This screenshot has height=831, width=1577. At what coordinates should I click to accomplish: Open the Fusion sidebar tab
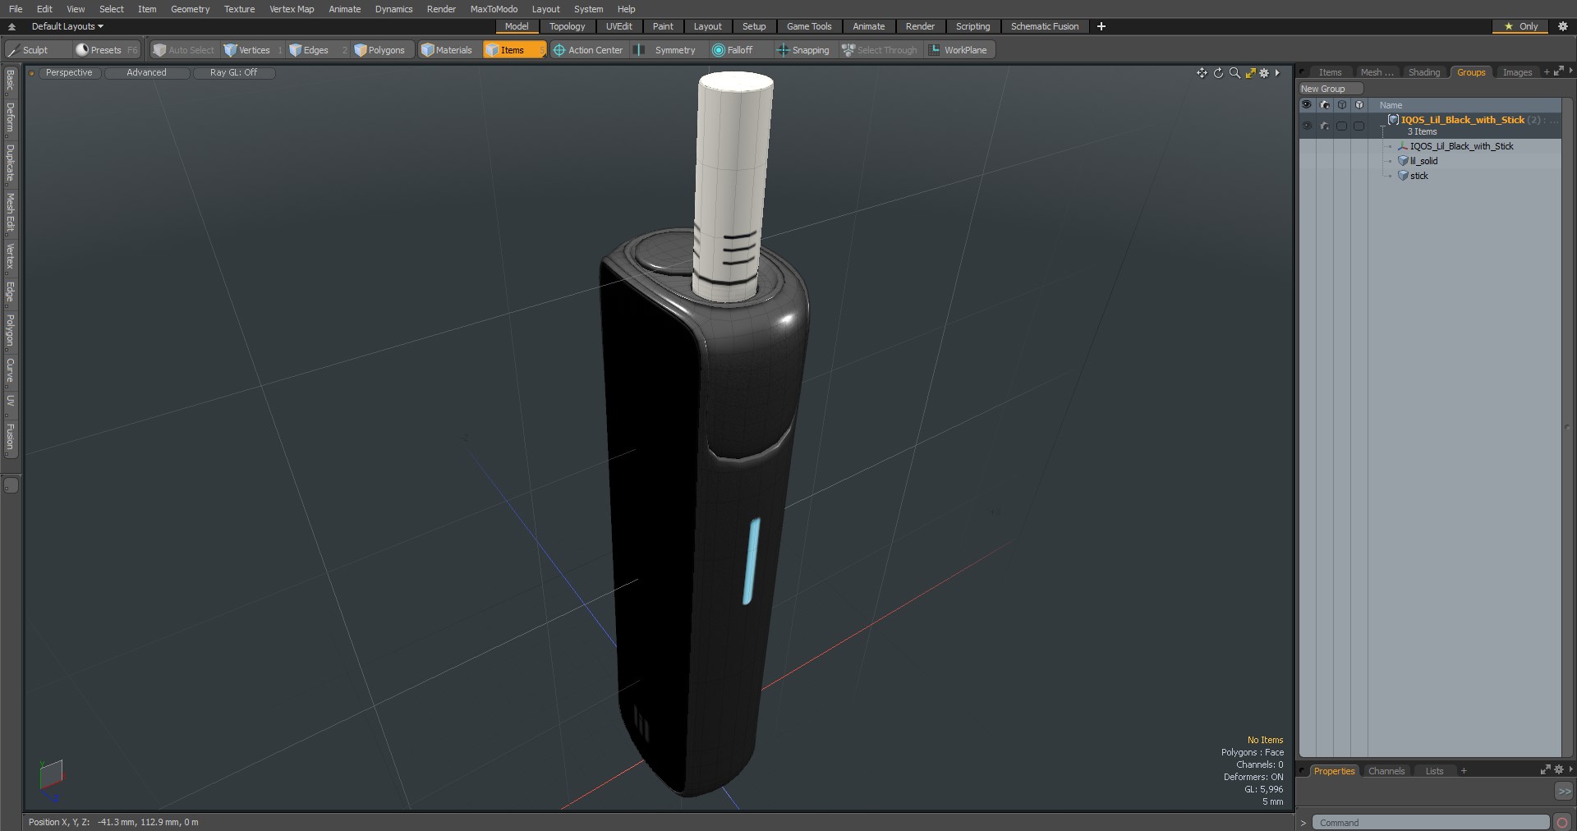(x=10, y=437)
